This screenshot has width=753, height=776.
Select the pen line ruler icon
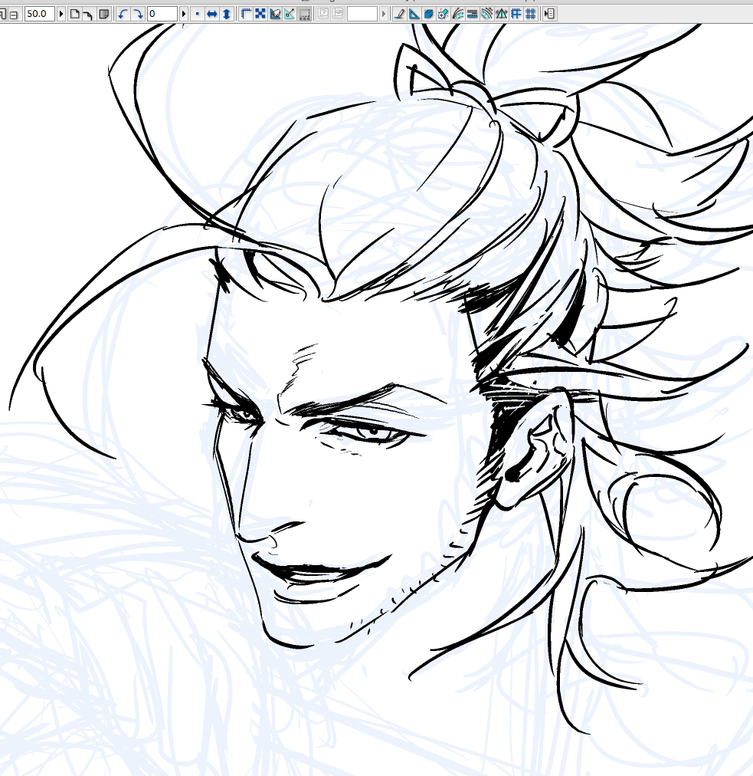[x=400, y=14]
